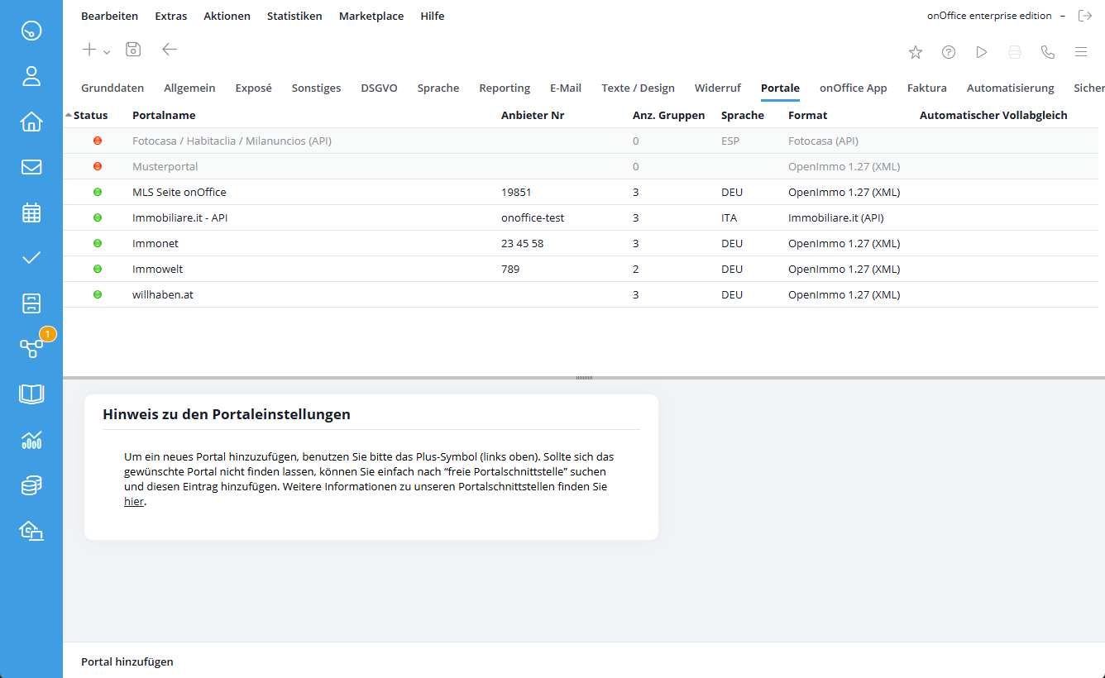Click the favorites star icon
Screen dimensions: 1105x678
(x=916, y=52)
